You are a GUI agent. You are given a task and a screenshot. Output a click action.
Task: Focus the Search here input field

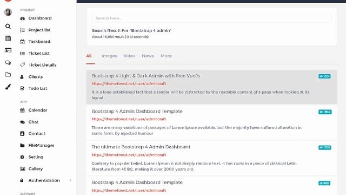pos(211,18)
